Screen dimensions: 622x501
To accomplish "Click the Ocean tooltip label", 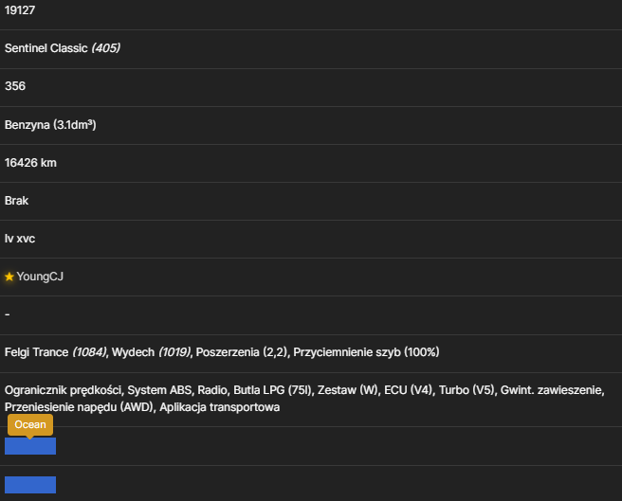I will click(30, 424).
